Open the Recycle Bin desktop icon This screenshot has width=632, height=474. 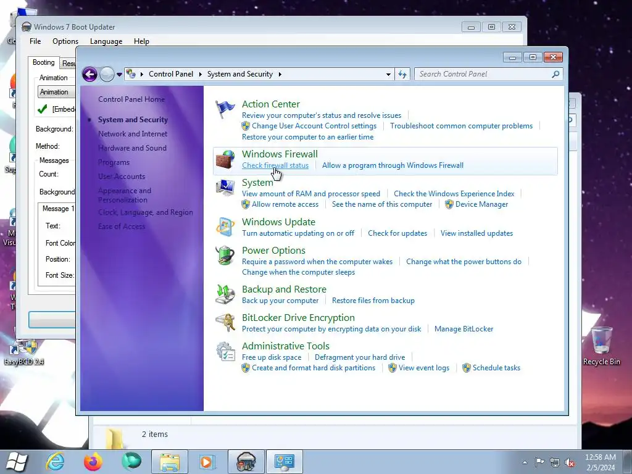pos(601,346)
